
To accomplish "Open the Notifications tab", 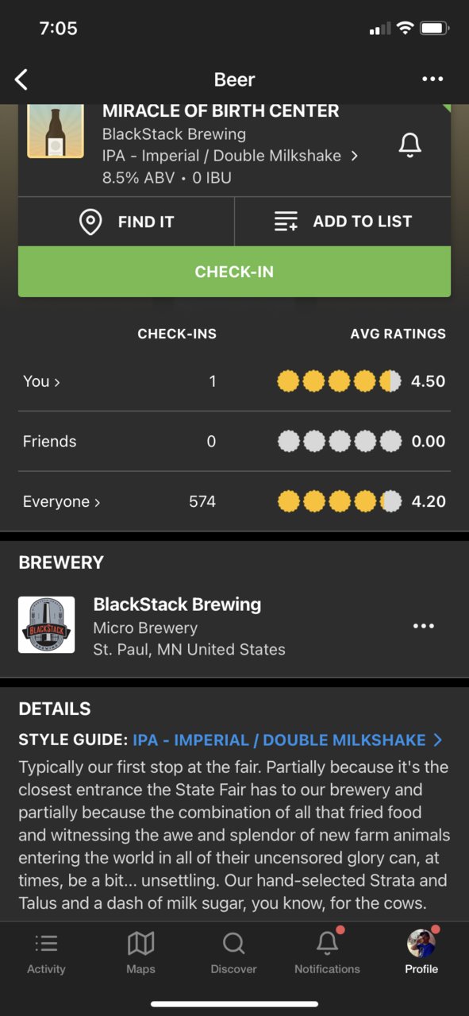I will click(327, 953).
